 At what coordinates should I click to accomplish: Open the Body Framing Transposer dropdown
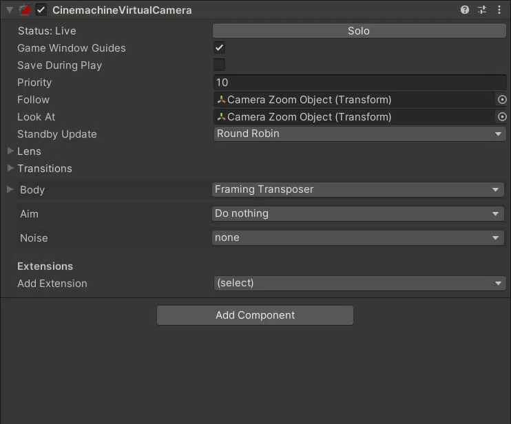tap(357, 189)
